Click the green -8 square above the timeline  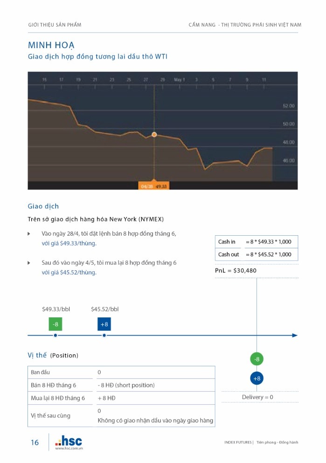tap(55, 324)
